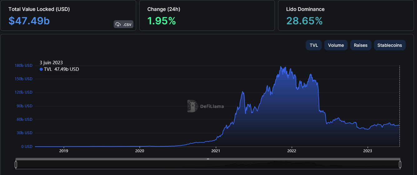The width and height of the screenshot is (417, 175).
Task: Click the 90b USD y-axis label
Action: pos(24,106)
